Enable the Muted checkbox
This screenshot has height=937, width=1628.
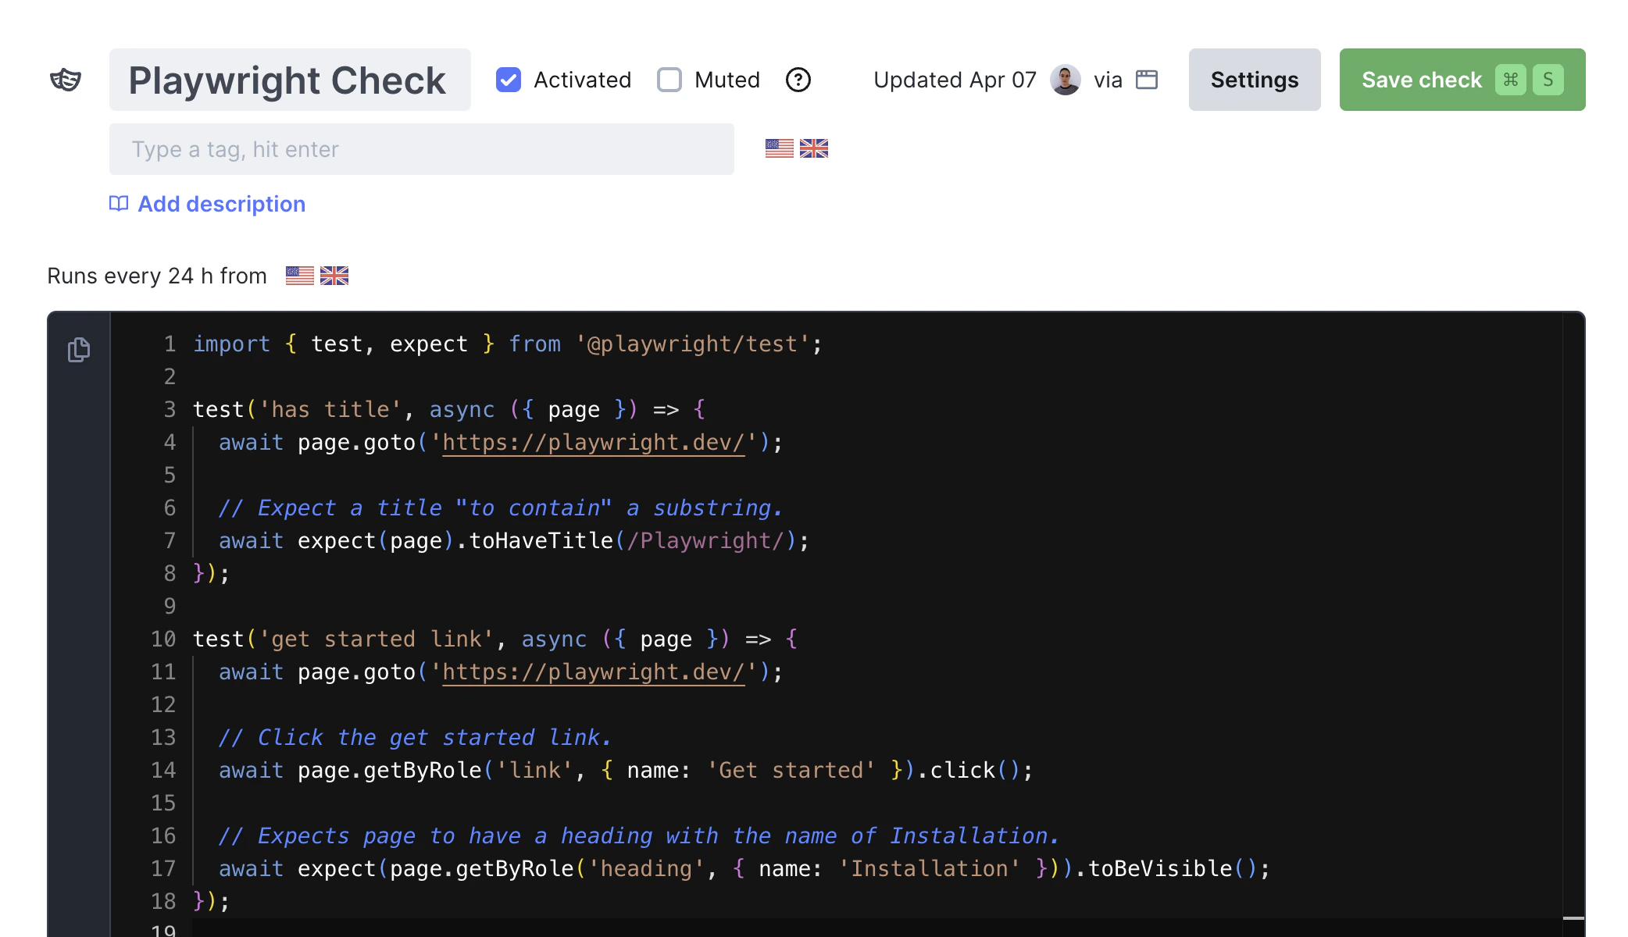point(669,80)
